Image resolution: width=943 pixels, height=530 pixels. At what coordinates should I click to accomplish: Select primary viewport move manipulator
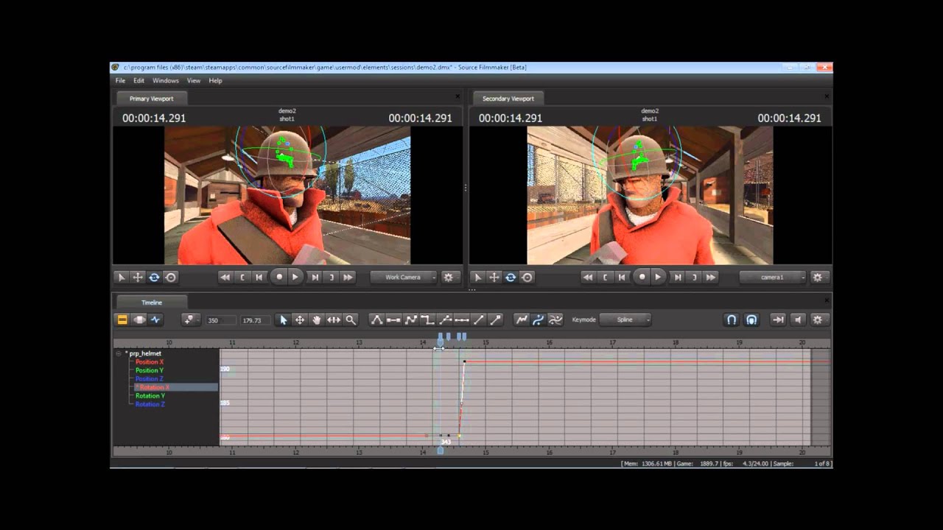pyautogui.click(x=138, y=278)
